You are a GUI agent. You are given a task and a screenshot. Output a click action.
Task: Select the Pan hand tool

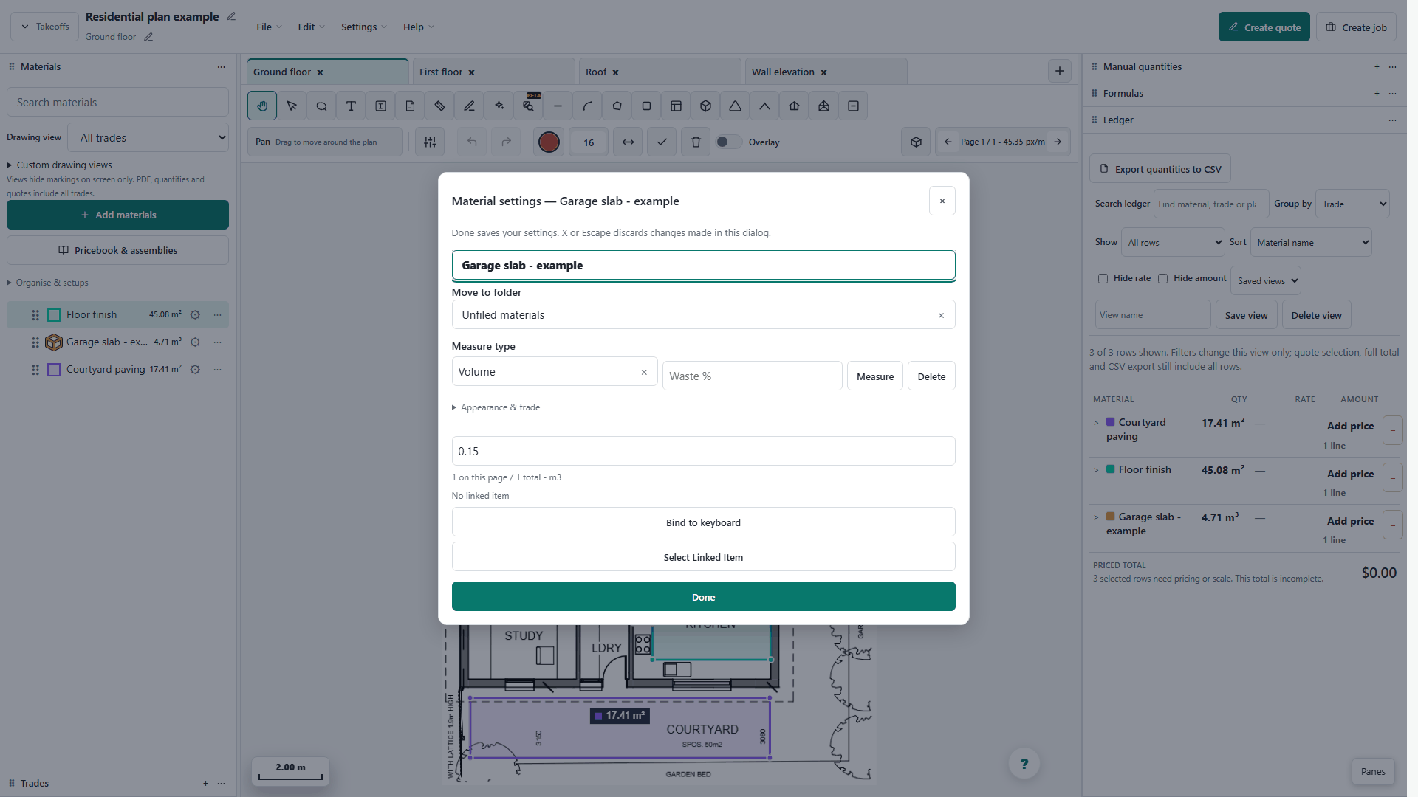point(262,106)
